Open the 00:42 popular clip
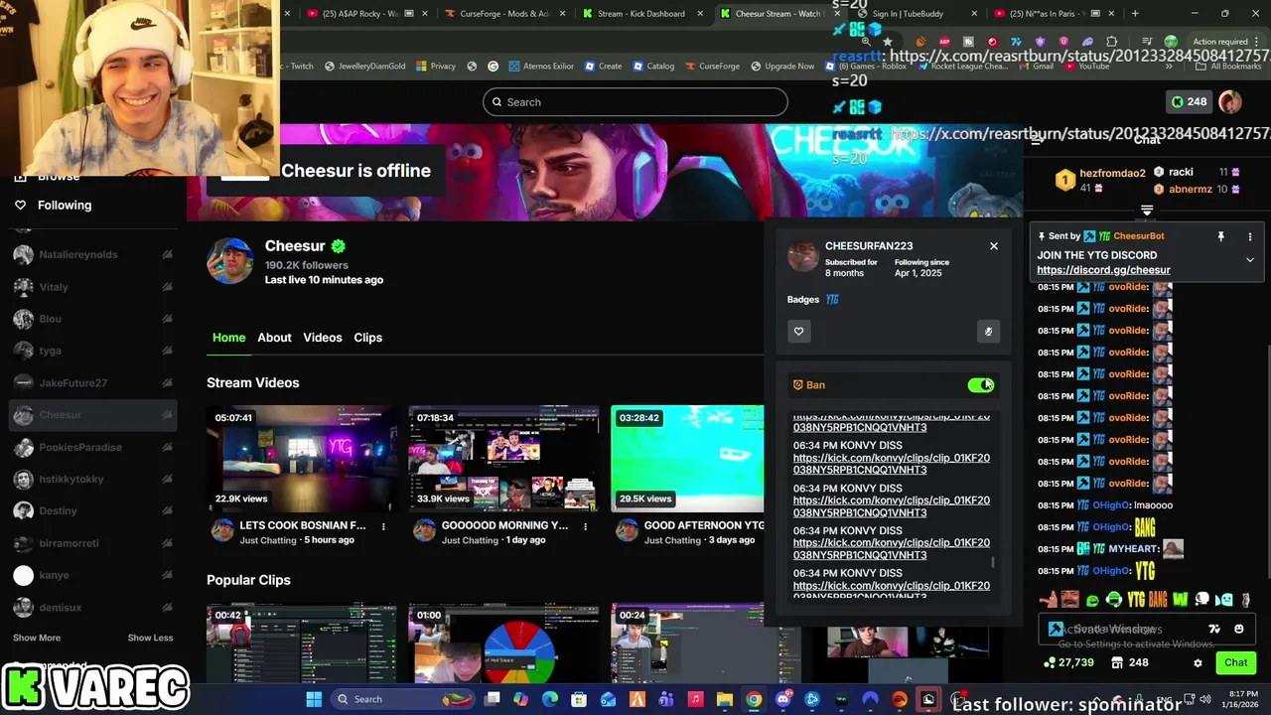The height and width of the screenshot is (715, 1271). (x=302, y=643)
